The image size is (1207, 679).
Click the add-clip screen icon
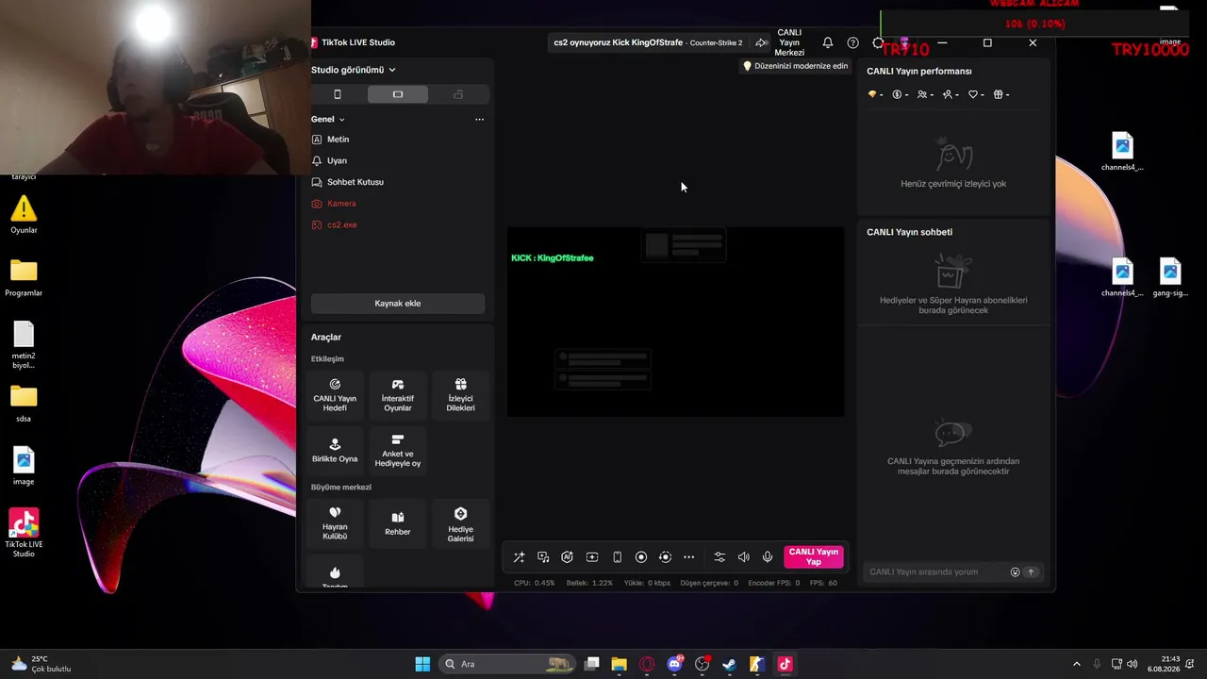tap(592, 557)
